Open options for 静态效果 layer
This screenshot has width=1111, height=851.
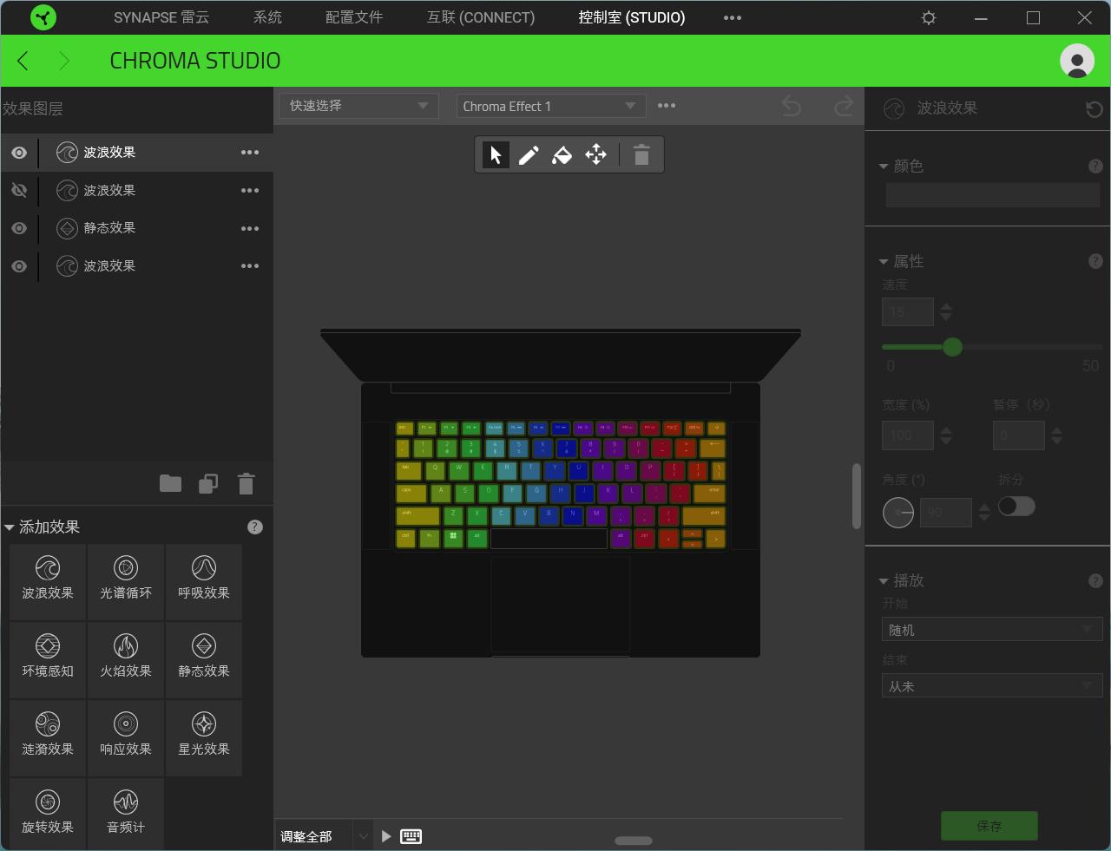click(x=250, y=229)
